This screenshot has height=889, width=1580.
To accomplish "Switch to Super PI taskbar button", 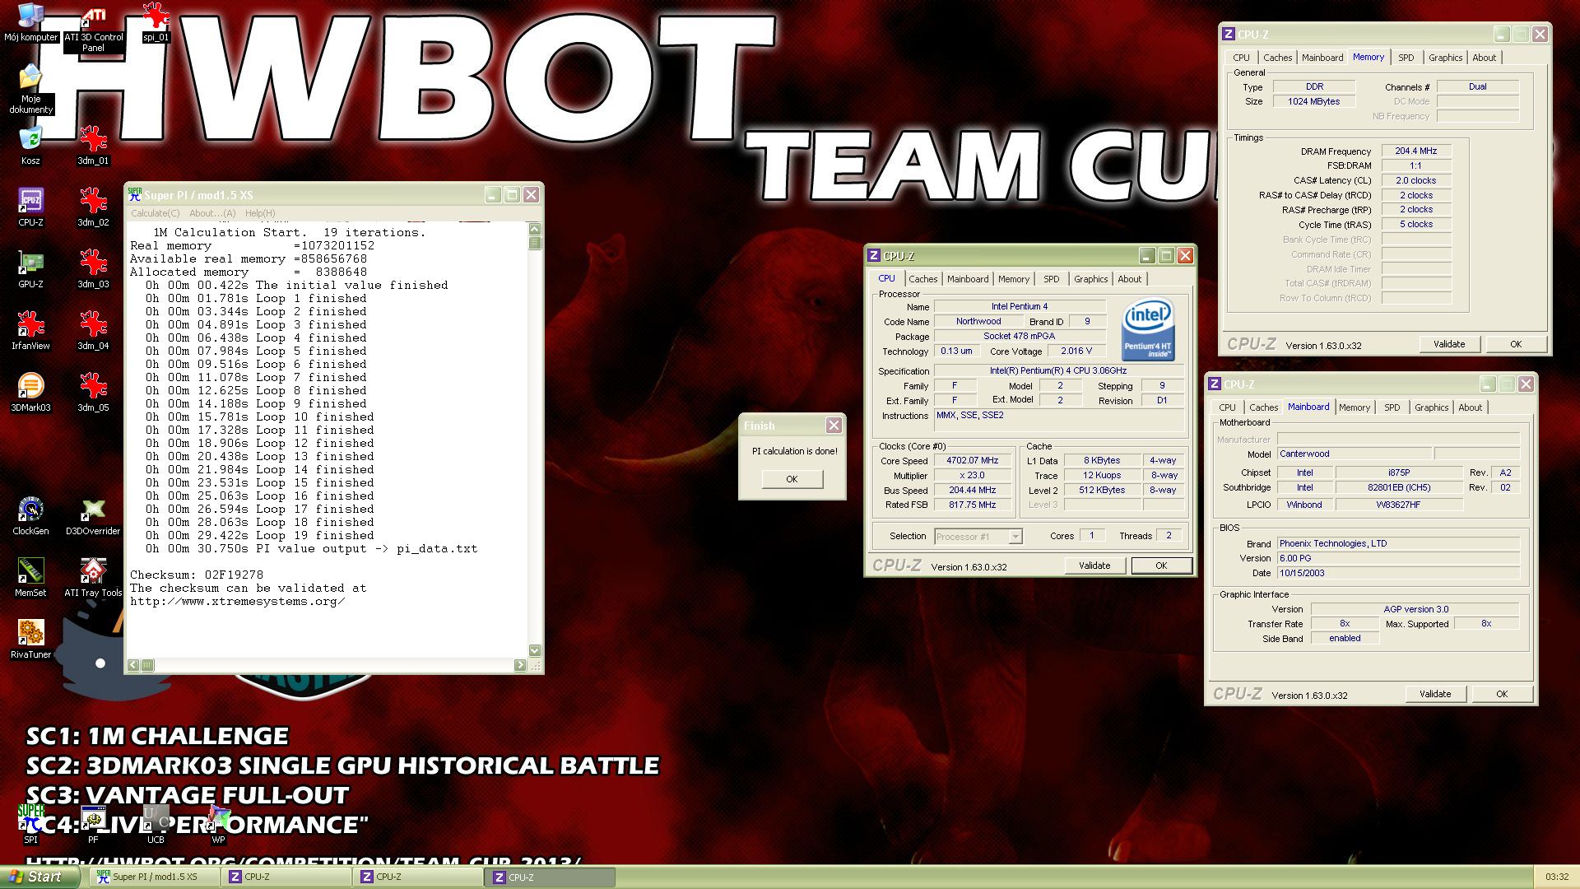I will [155, 877].
